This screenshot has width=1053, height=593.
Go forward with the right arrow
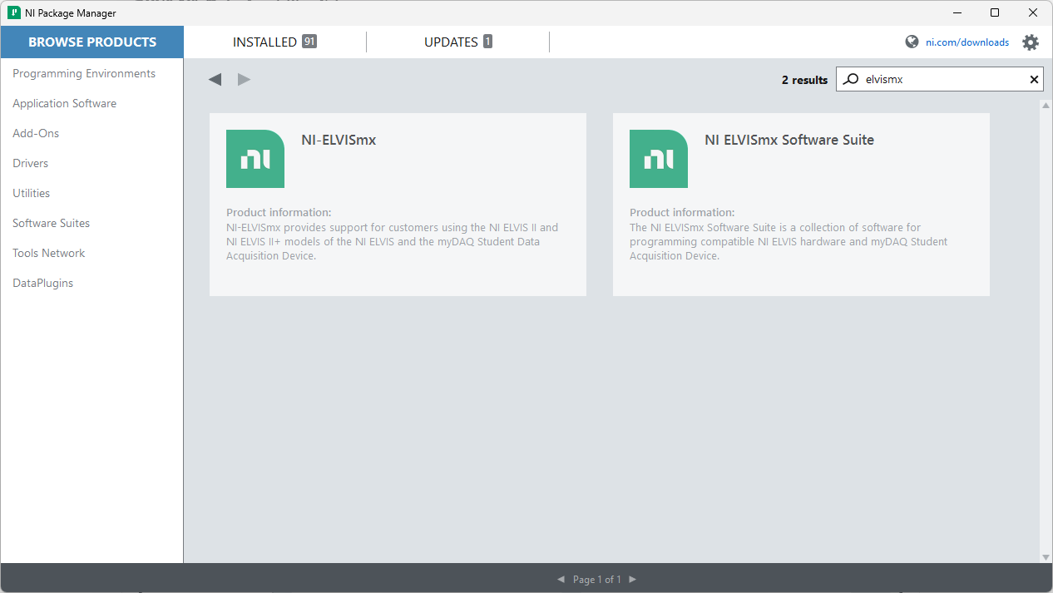click(x=244, y=79)
